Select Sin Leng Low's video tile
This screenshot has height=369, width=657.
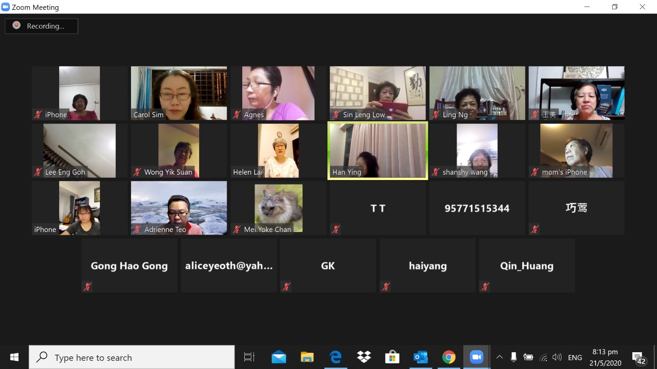377,93
